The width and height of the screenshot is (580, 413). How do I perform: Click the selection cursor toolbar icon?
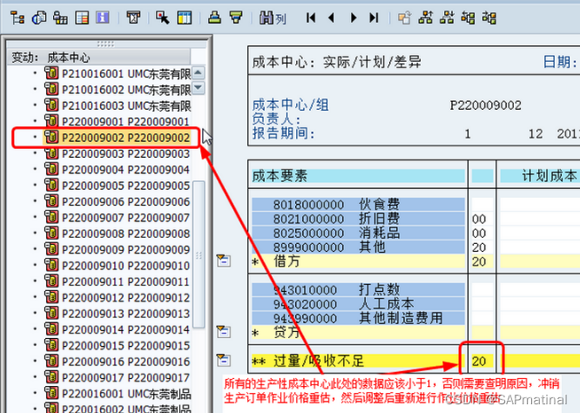(162, 17)
